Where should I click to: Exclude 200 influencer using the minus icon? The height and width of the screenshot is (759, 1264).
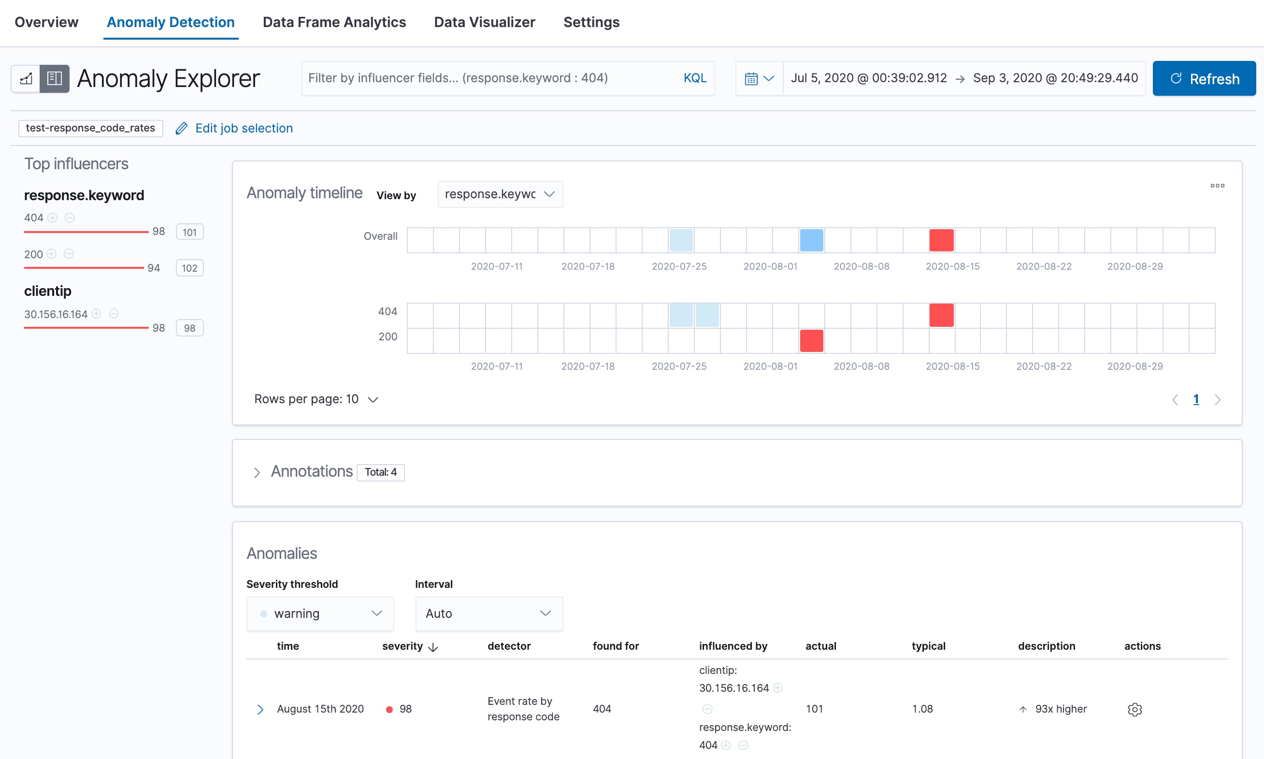(70, 254)
